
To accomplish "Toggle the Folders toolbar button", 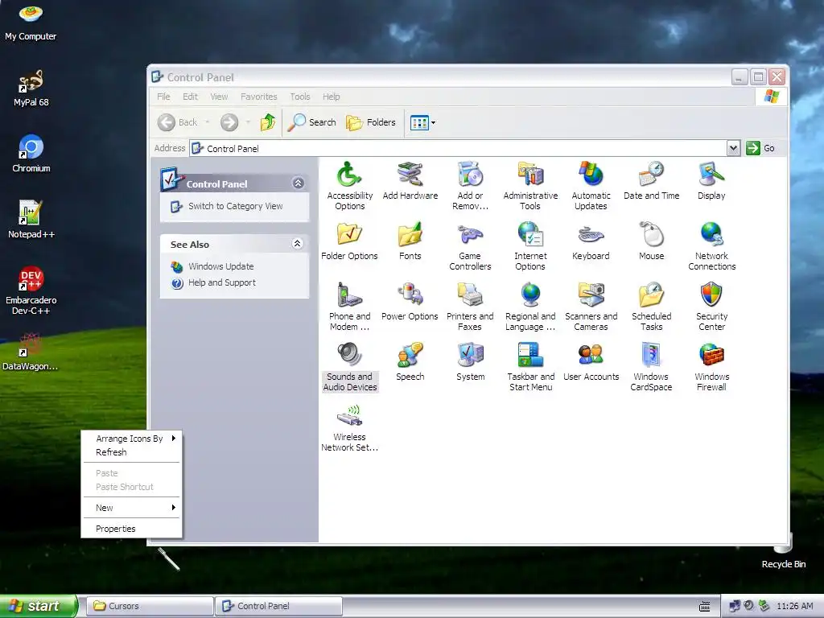I will [x=371, y=122].
